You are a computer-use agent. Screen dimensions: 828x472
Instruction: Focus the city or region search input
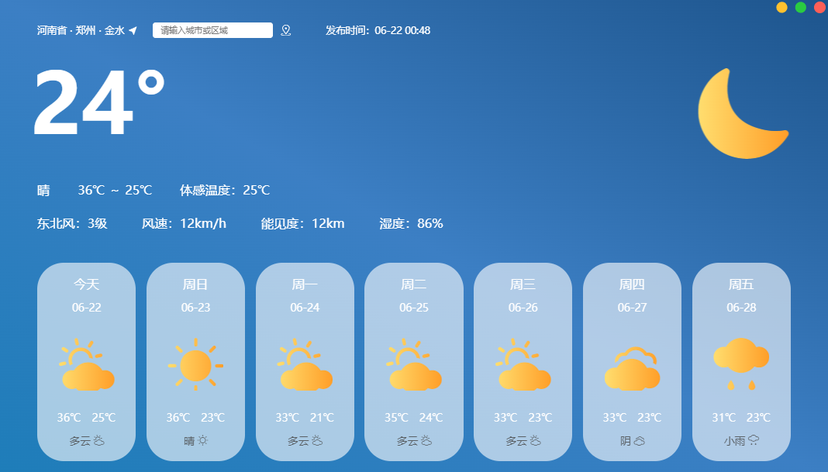[x=212, y=30]
